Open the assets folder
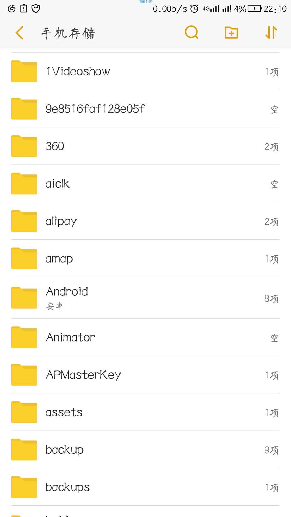291x517 pixels. [x=145, y=412]
